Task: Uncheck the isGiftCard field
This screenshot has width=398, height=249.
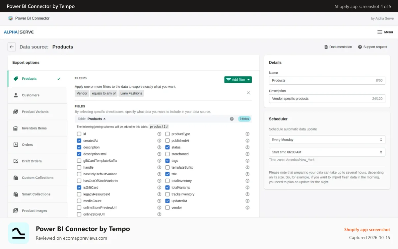Action: pyautogui.click(x=79, y=188)
